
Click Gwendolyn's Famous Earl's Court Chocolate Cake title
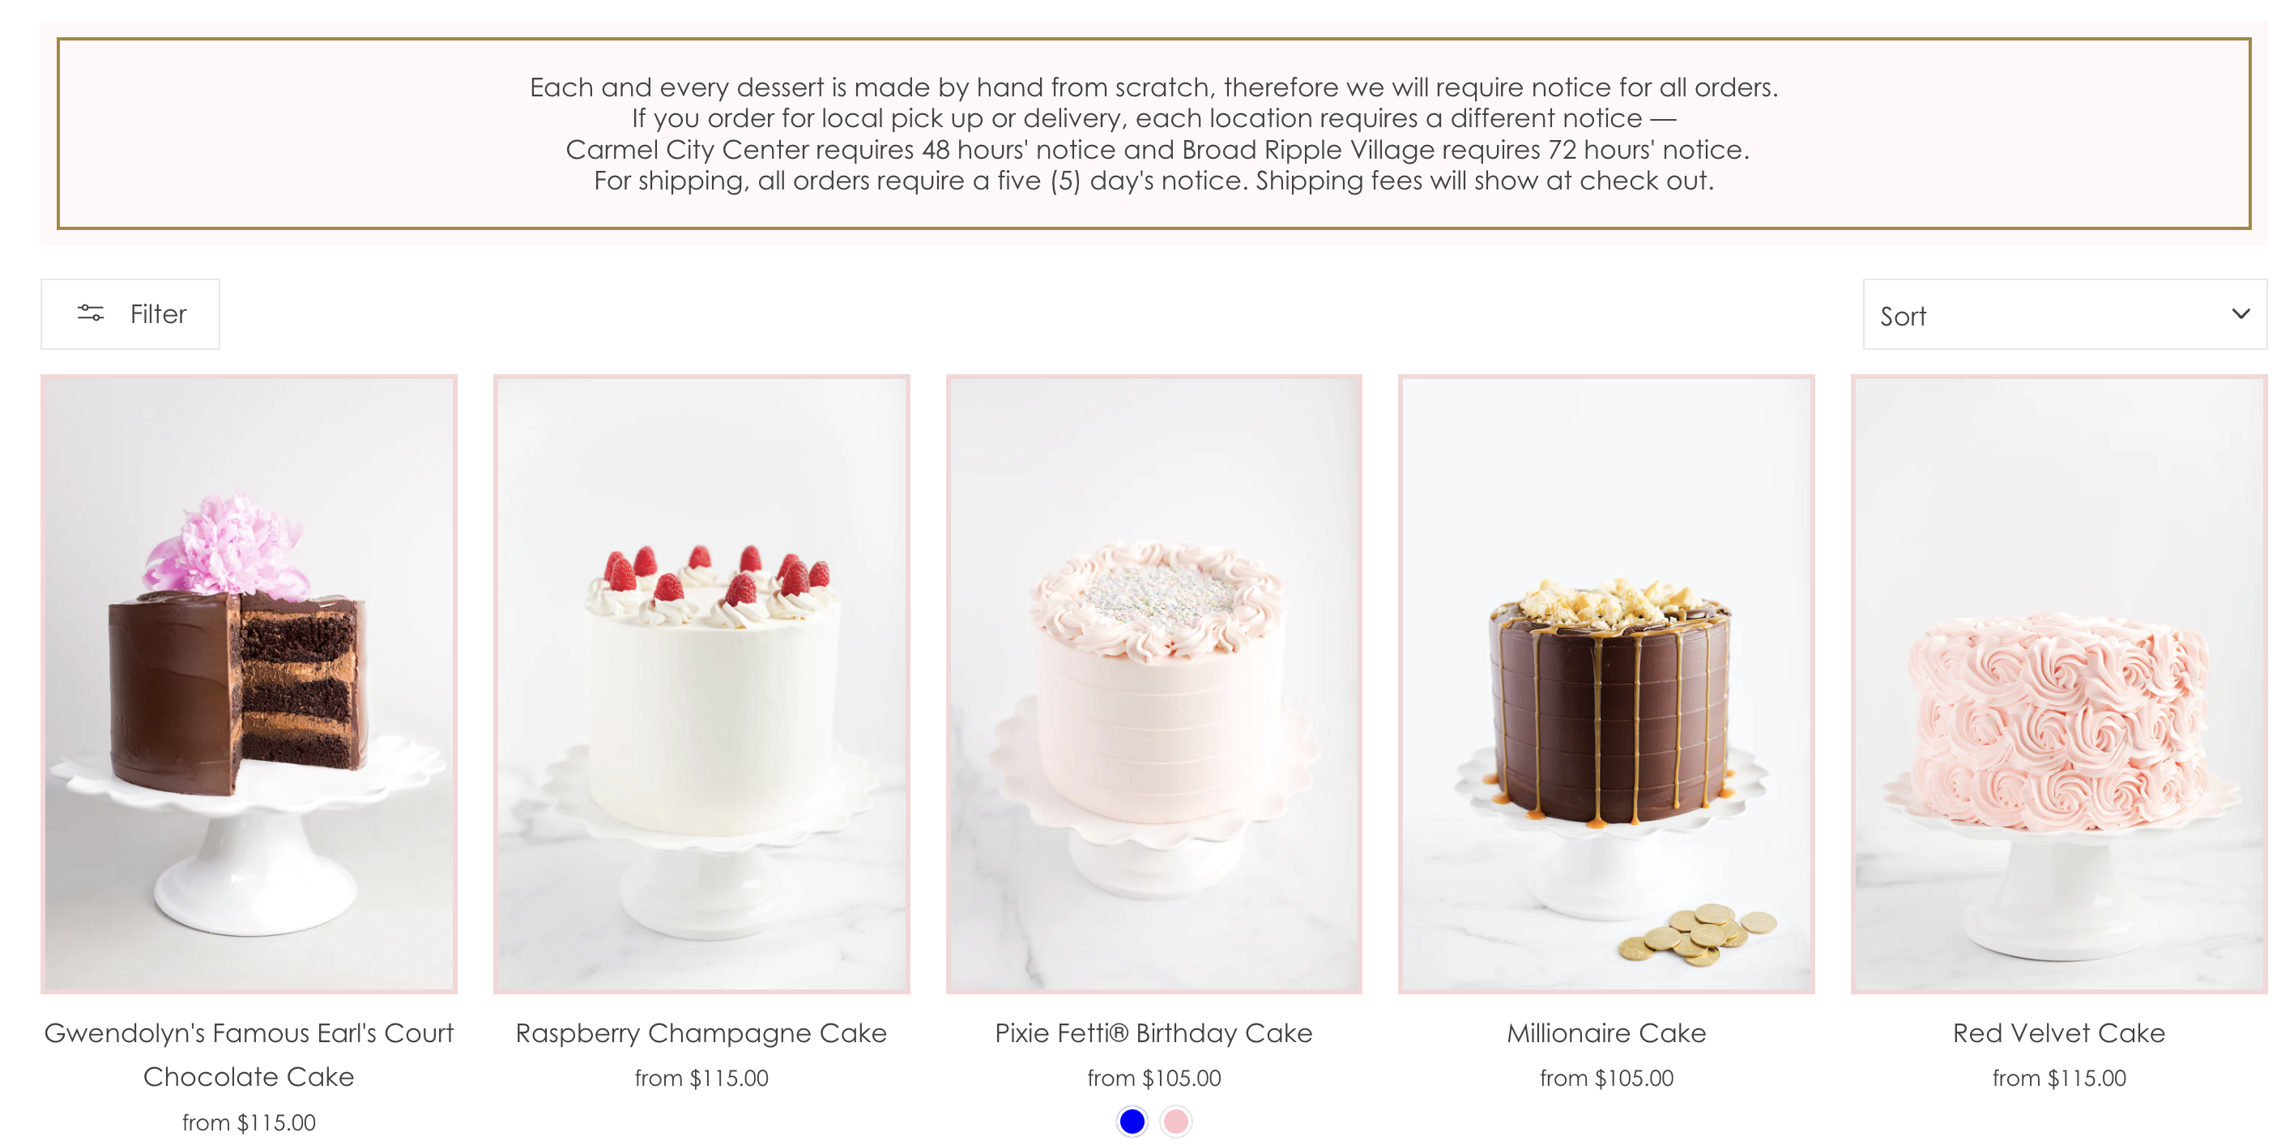click(x=249, y=1054)
